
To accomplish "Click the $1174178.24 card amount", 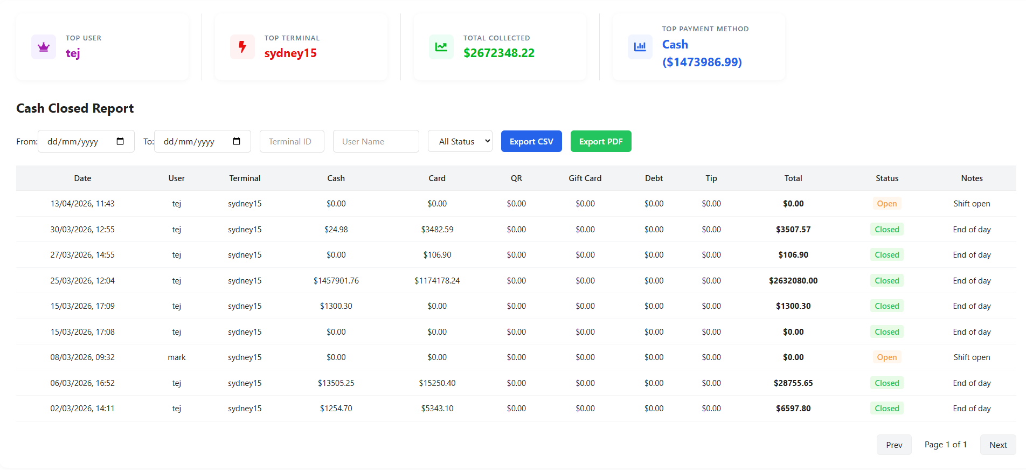I will point(437,281).
